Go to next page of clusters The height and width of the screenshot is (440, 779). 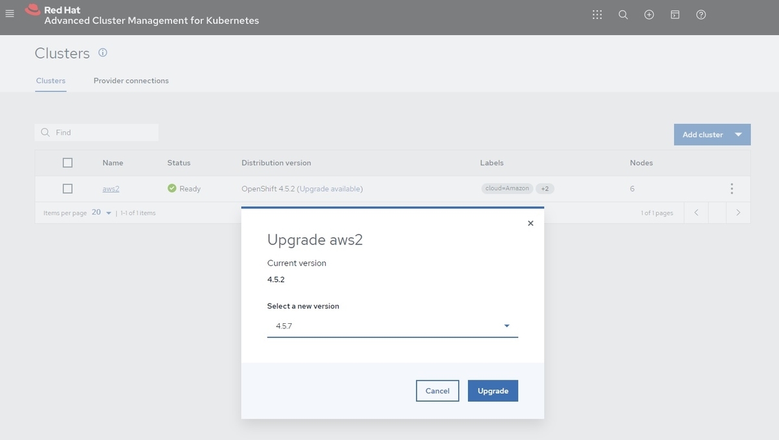738,212
